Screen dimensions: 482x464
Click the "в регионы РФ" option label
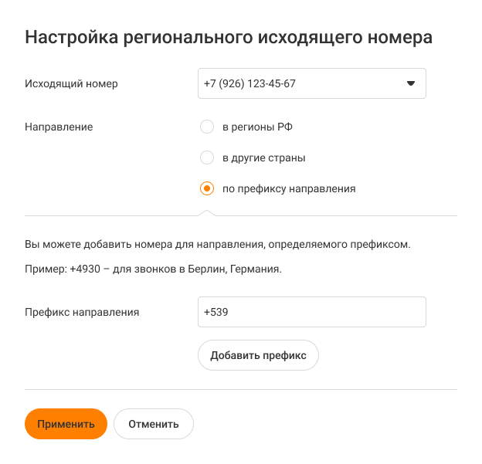(257, 127)
